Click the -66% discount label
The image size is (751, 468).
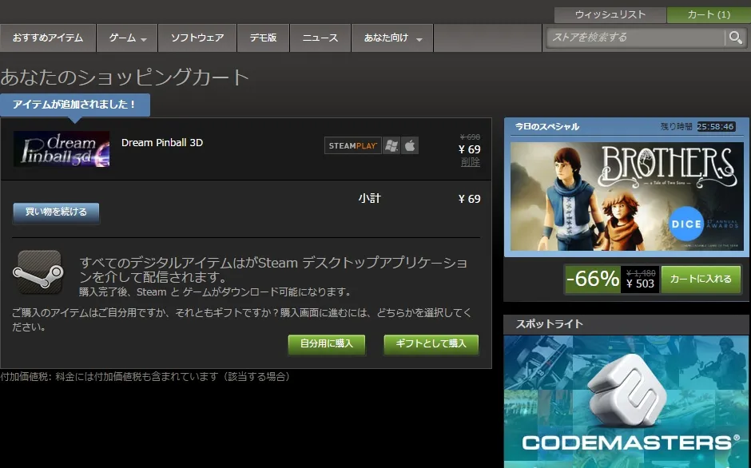click(593, 280)
